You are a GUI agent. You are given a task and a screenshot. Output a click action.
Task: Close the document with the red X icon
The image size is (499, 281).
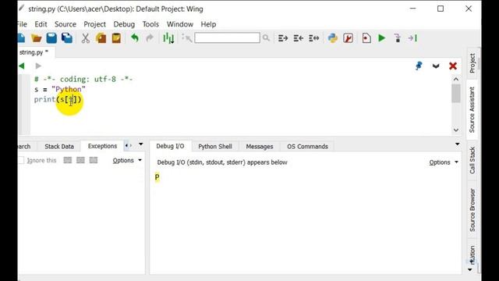click(x=453, y=66)
